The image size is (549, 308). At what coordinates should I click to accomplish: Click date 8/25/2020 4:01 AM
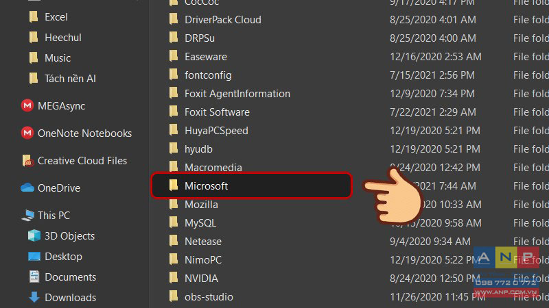(x=433, y=20)
